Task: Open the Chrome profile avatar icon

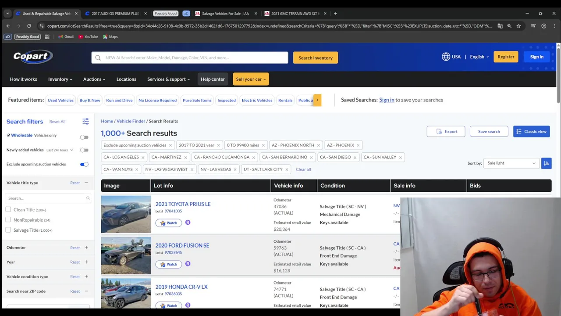Action: [544, 26]
